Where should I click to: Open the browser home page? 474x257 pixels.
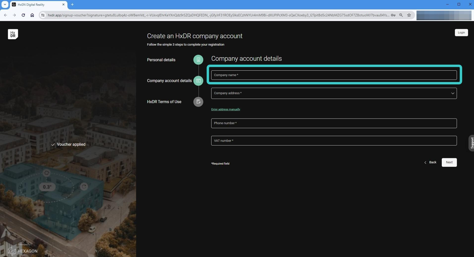coord(32,15)
